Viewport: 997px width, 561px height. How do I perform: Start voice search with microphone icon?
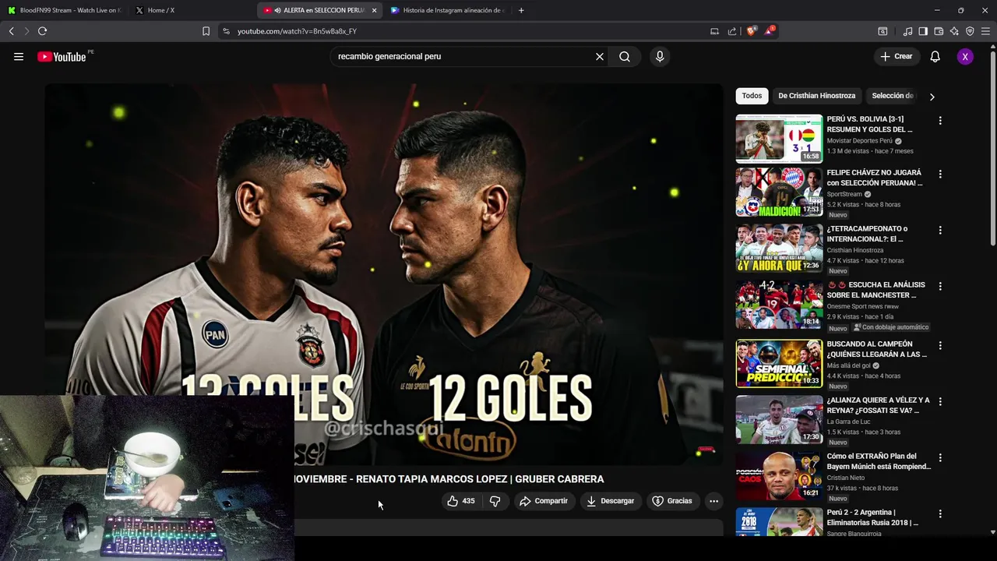point(660,56)
